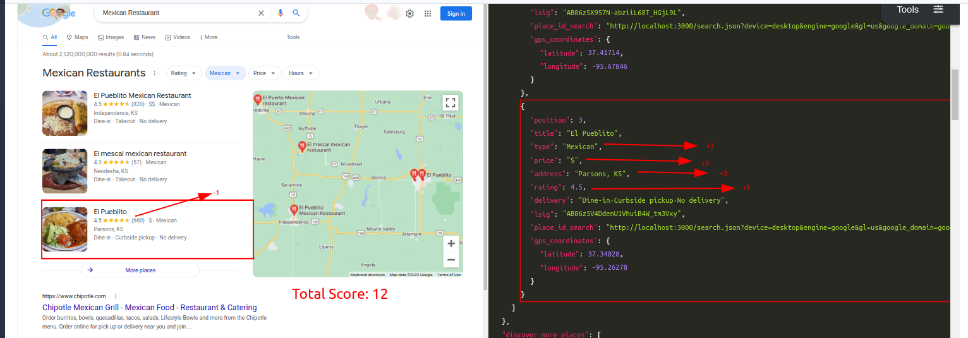Viewport: 968px width, 338px height.
Task: Zoom in the map with plus button
Action: (451, 243)
